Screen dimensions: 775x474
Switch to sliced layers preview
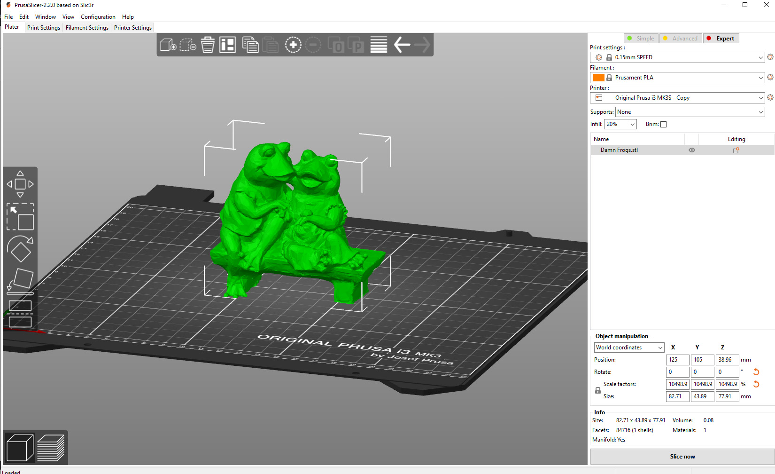(x=51, y=448)
